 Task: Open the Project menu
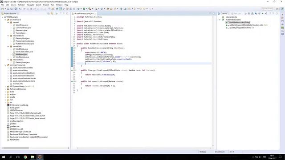(x=46, y=5)
